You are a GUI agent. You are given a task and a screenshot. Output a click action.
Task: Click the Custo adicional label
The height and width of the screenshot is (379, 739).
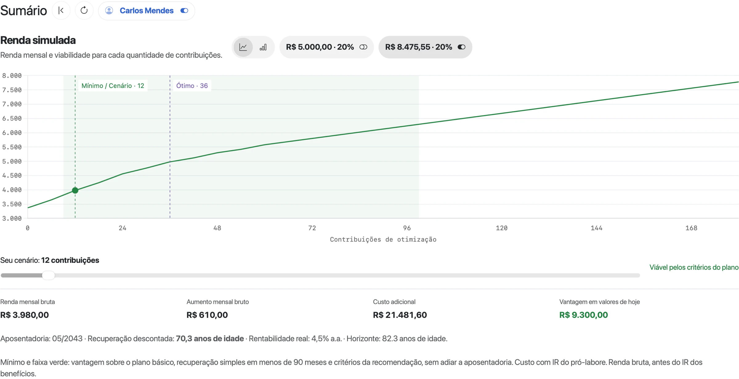click(x=394, y=302)
